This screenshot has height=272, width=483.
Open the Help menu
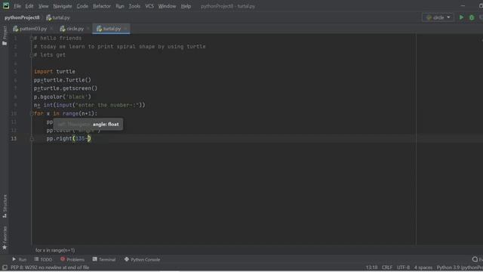(x=186, y=6)
